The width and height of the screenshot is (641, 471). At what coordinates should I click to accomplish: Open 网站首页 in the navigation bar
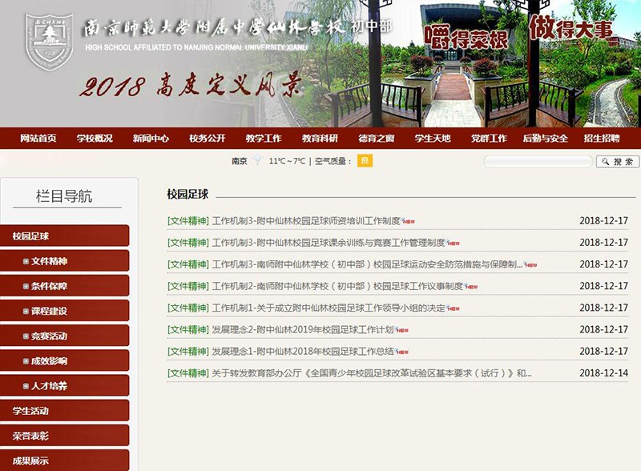click(x=38, y=139)
